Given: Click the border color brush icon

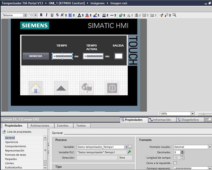Looking at the screenshot, I should (x=95, y=15).
